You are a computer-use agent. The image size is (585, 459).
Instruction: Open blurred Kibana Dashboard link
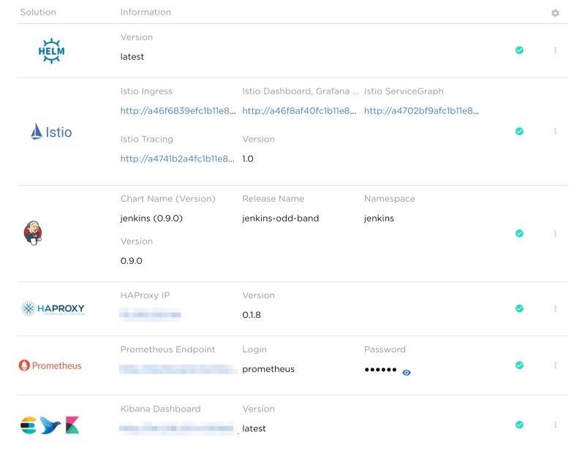(x=177, y=428)
